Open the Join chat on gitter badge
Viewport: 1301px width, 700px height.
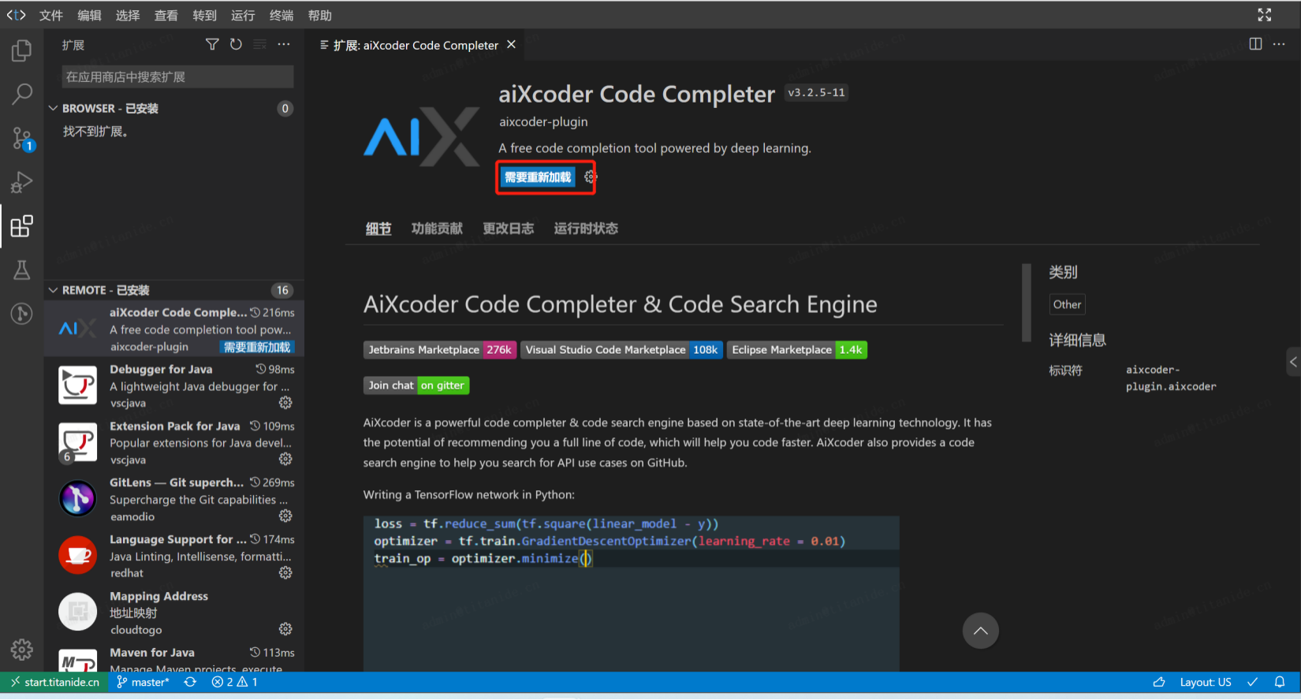416,385
